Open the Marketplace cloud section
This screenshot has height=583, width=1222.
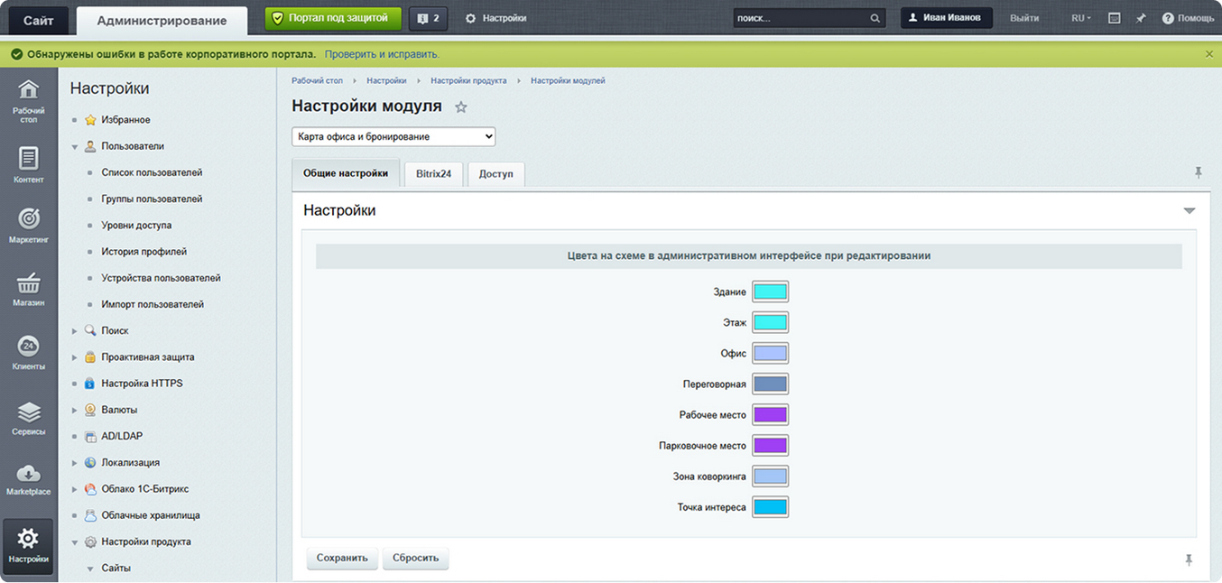[29, 479]
